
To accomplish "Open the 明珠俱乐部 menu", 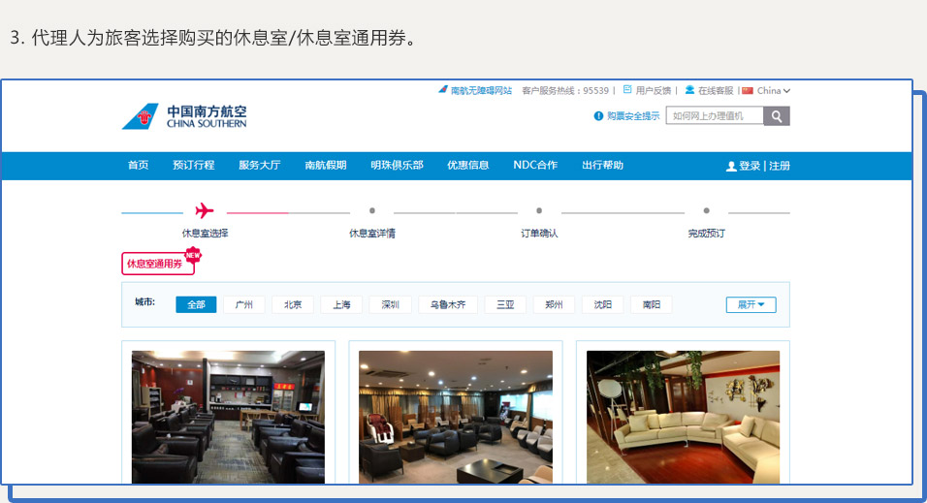I will 397,166.
